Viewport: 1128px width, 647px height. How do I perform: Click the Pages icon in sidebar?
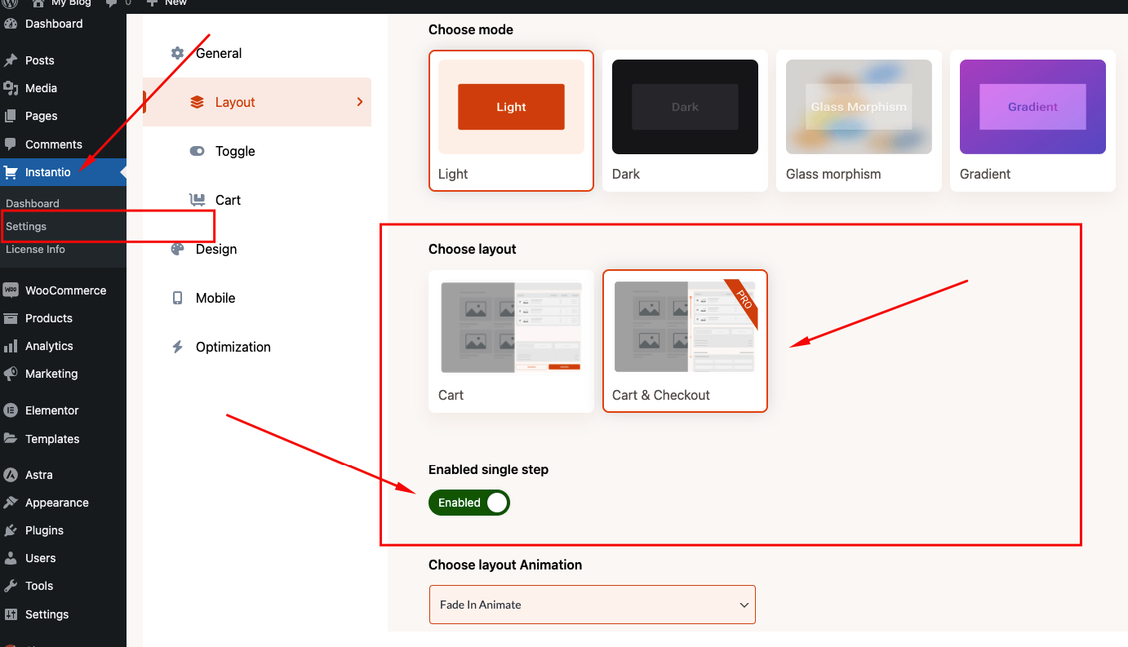tap(11, 116)
